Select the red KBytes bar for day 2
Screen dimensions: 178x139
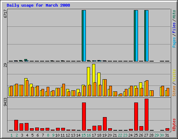(16, 125)
